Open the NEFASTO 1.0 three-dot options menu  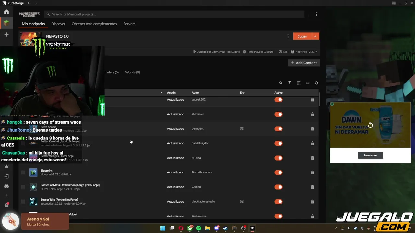(x=288, y=36)
